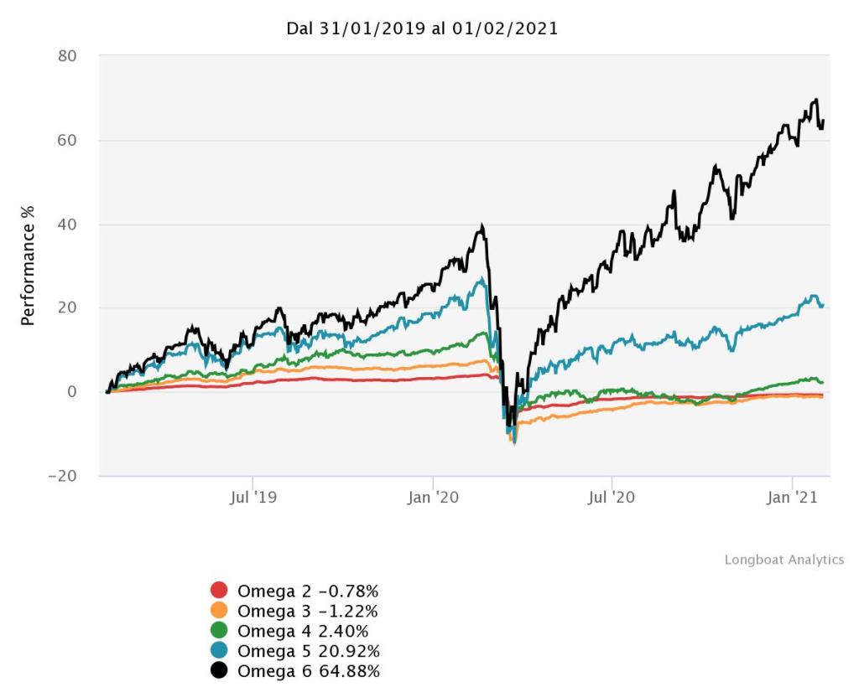Click the -20 y-axis tick label

click(x=62, y=476)
